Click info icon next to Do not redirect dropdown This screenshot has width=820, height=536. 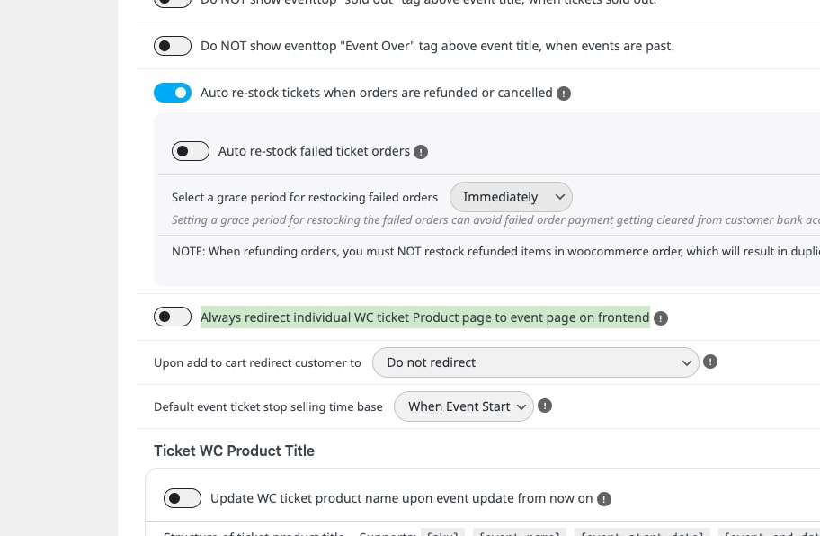[710, 362]
